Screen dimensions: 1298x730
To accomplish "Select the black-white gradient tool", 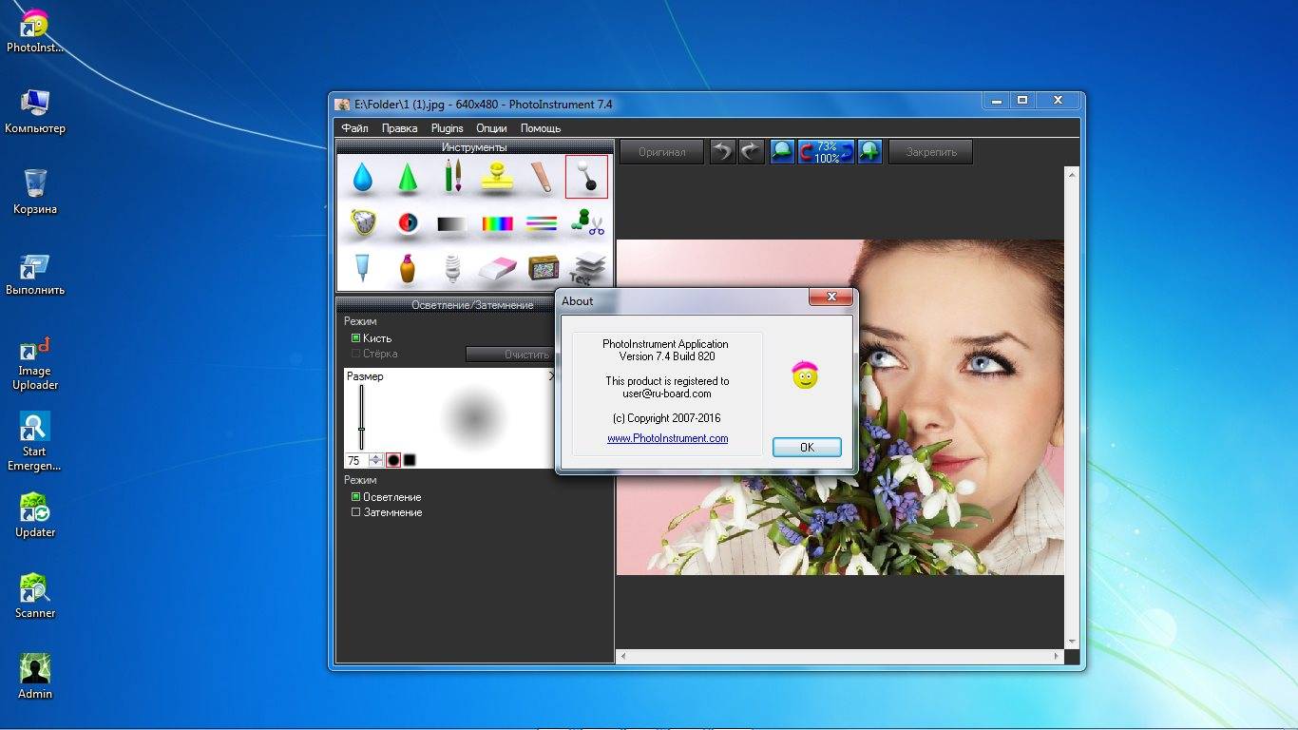I will 452,224.
